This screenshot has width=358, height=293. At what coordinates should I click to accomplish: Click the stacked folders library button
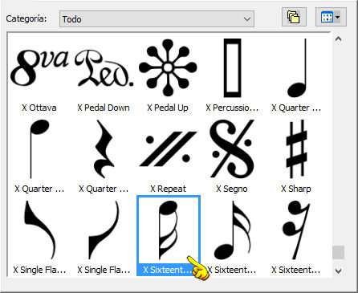coord(294,17)
